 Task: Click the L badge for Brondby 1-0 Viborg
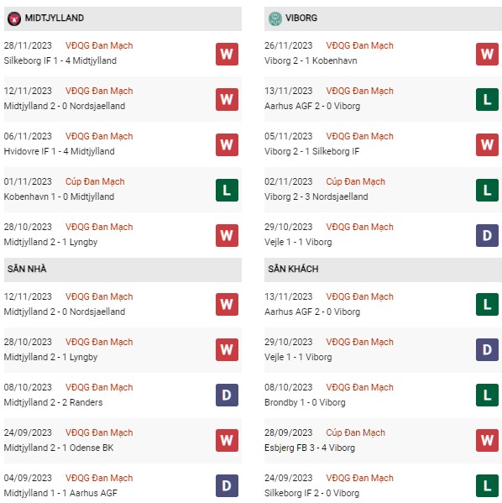[487, 395]
